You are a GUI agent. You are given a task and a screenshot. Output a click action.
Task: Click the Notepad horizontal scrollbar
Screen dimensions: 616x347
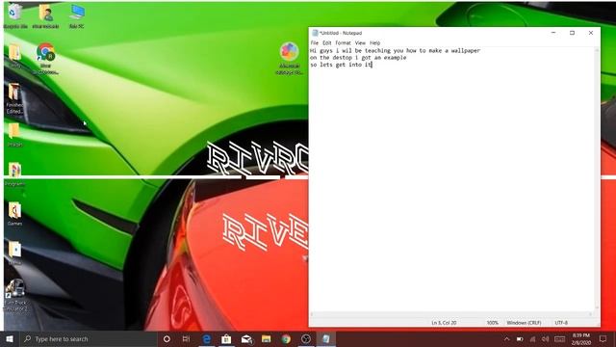tap(451, 314)
